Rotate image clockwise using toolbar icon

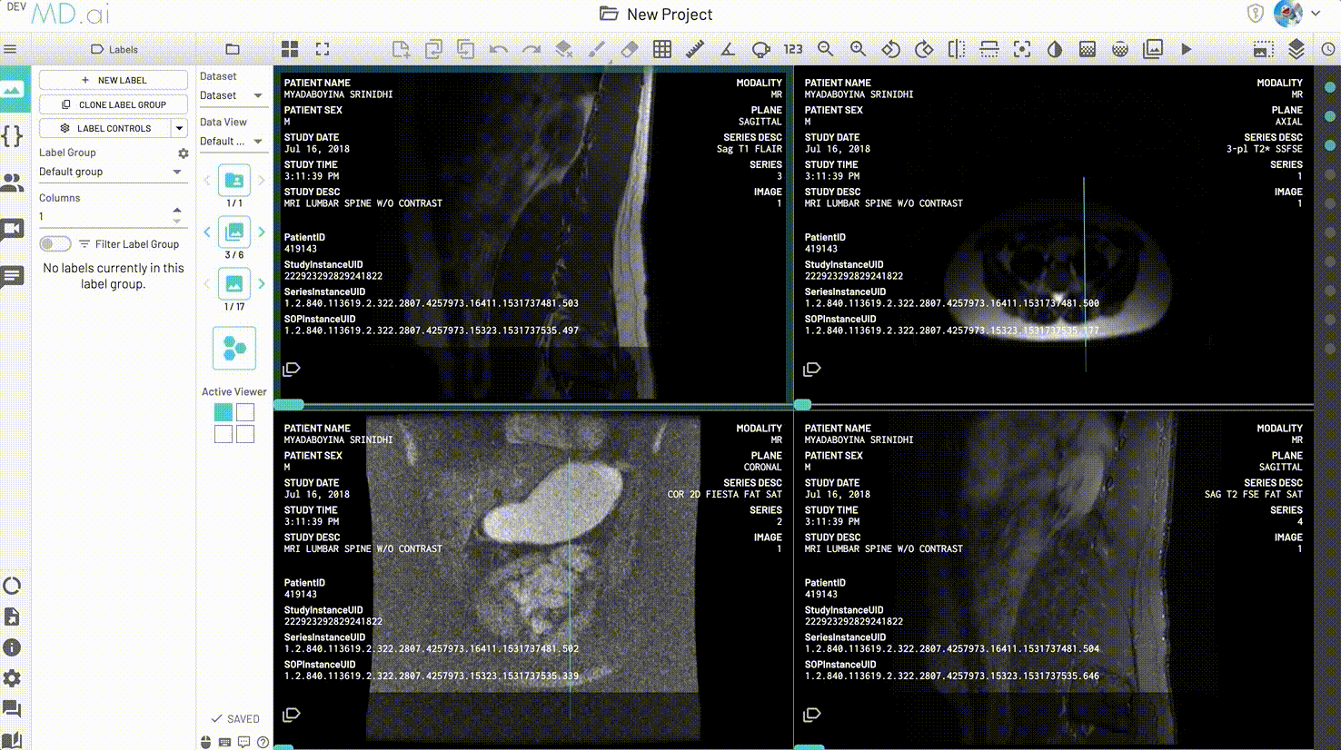924,49
